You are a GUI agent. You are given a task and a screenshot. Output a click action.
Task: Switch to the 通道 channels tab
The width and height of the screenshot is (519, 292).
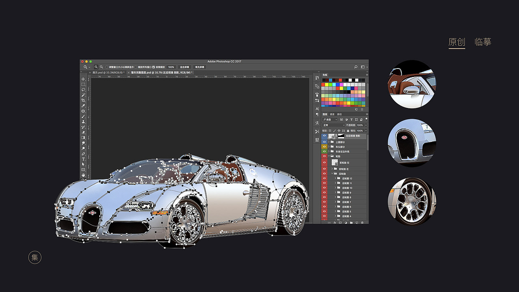pos(332,114)
